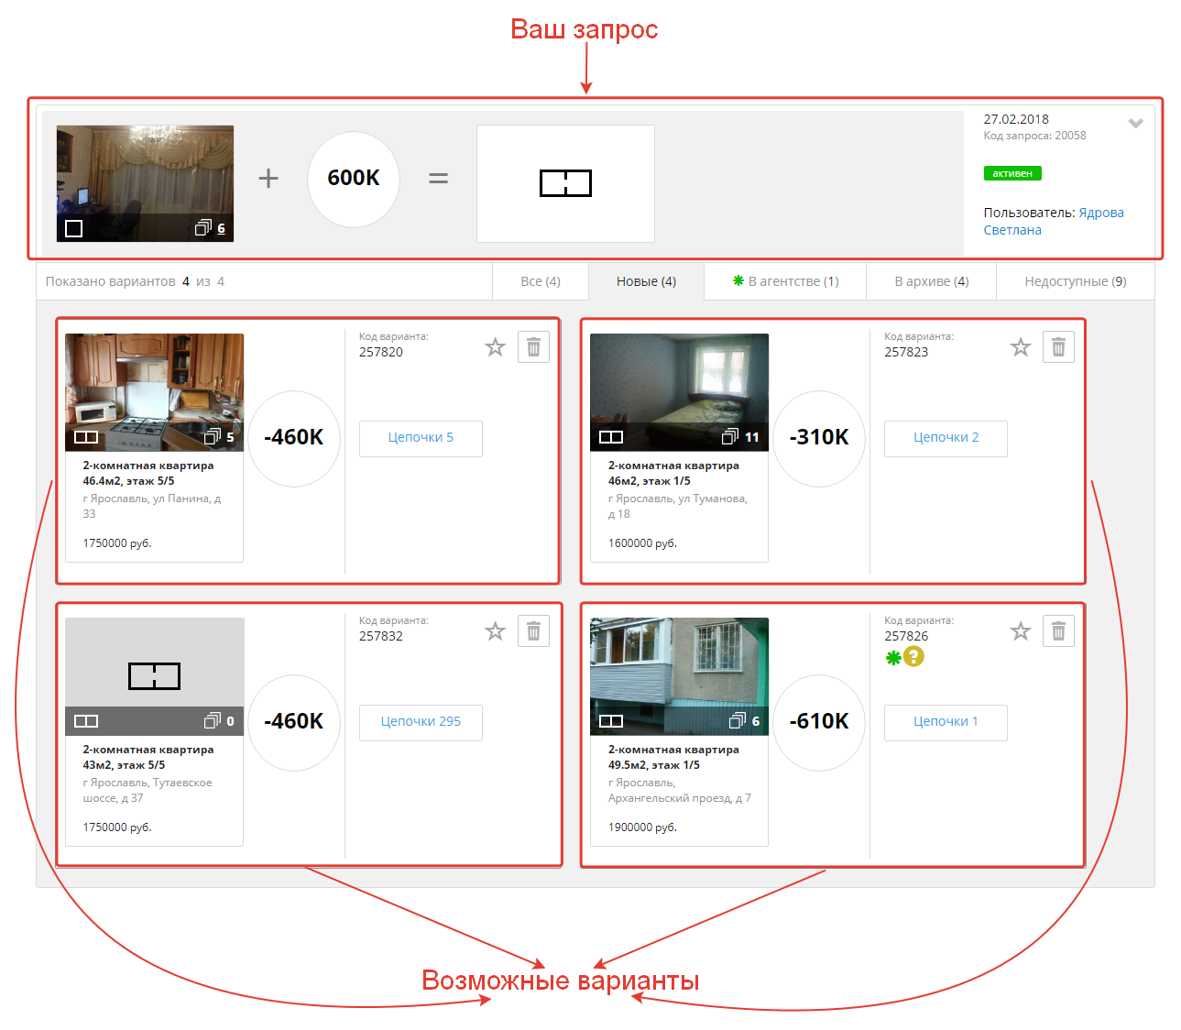Delete variant 257820 with trash icon

533,347
